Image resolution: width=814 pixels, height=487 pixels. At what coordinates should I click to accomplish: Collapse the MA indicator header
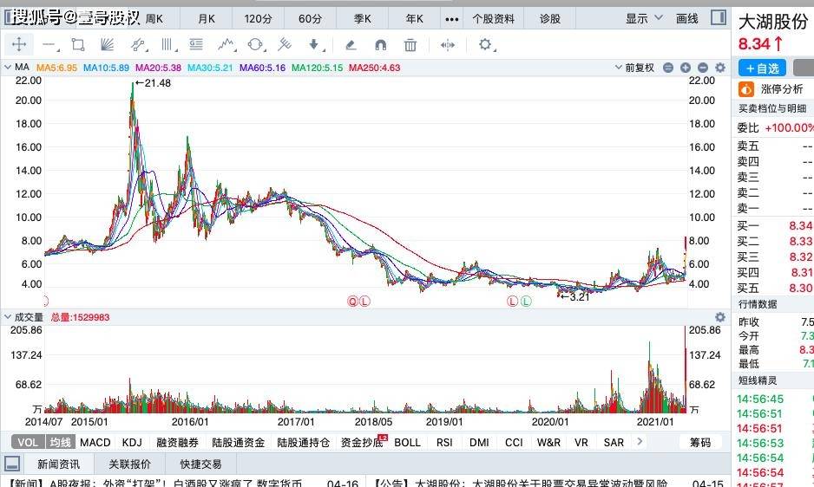tap(8, 67)
